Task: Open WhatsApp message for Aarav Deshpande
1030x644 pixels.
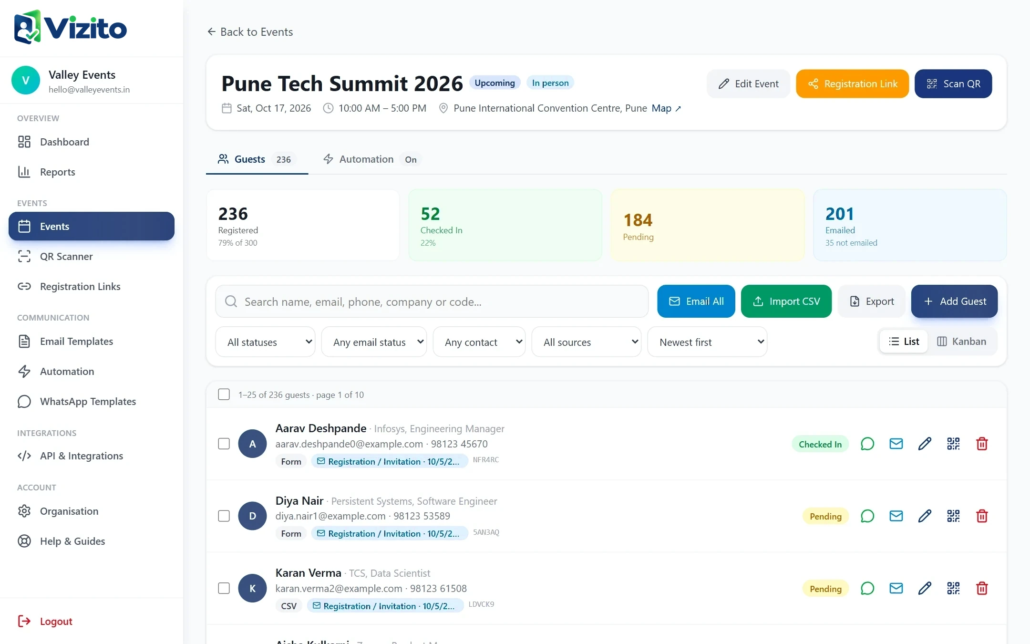Action: pos(867,444)
